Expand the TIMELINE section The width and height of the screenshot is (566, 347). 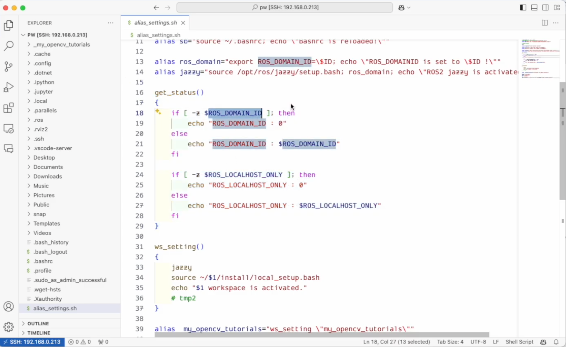[39, 333]
